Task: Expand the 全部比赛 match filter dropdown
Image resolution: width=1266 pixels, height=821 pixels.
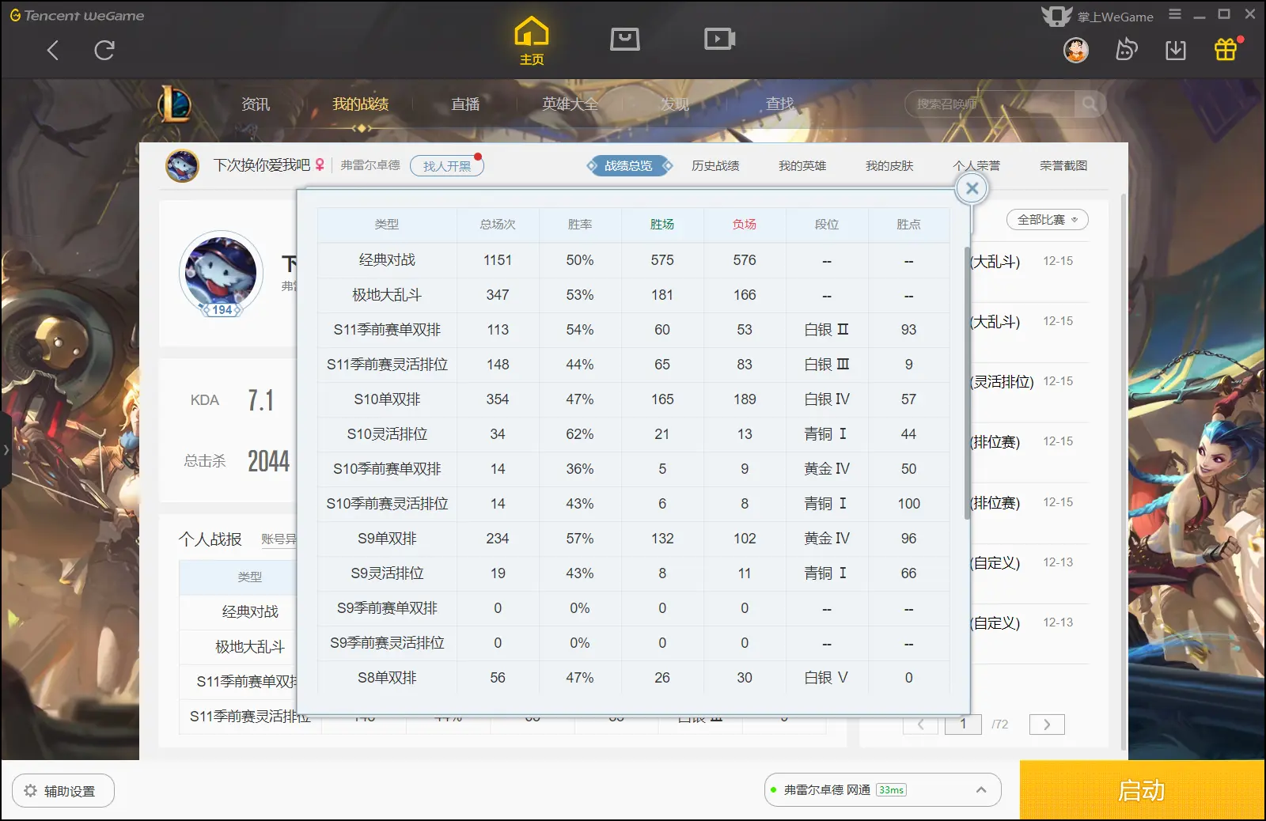Action: point(1047,220)
